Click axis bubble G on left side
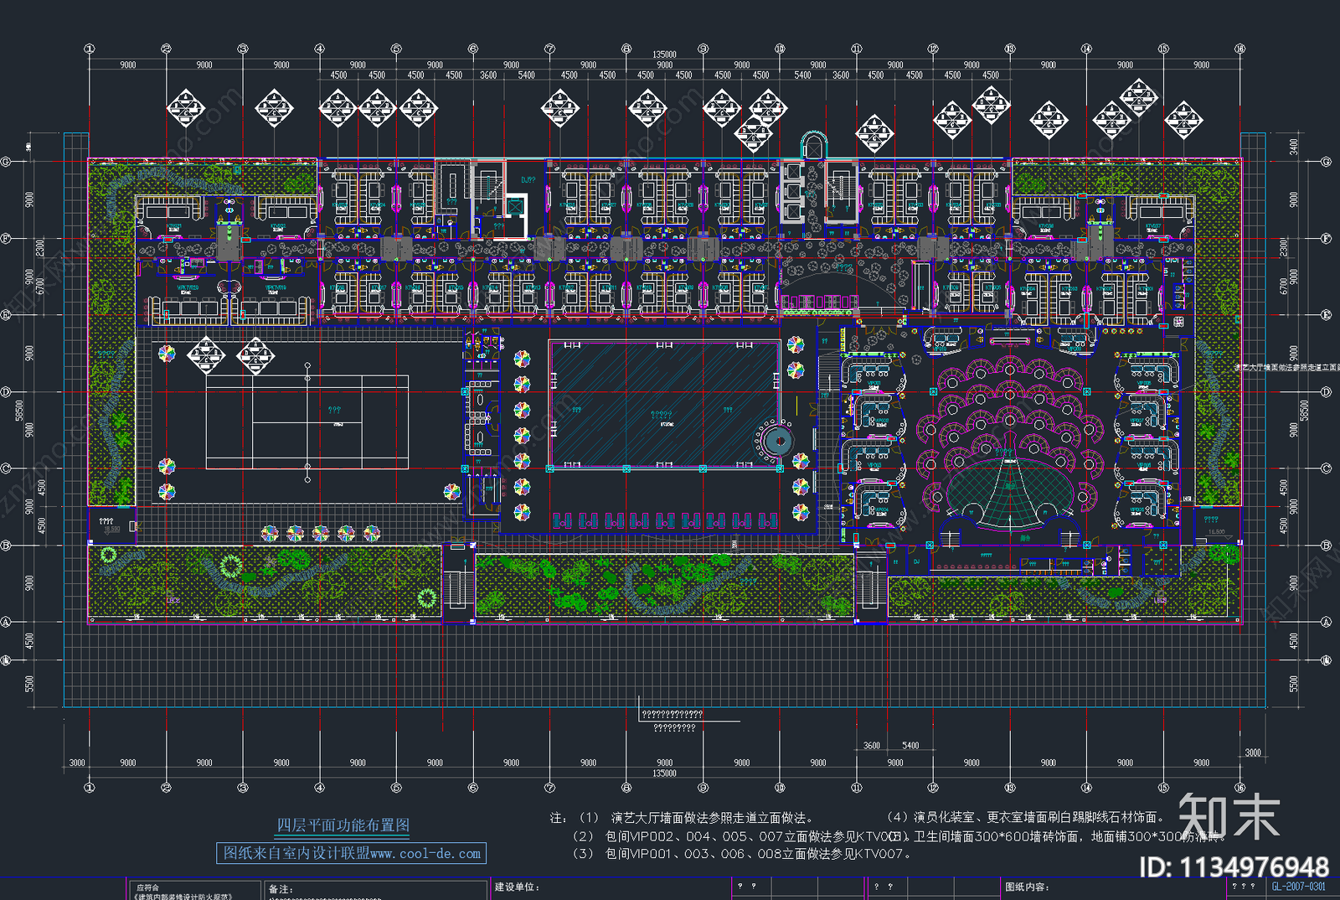The width and height of the screenshot is (1340, 900). point(5,162)
